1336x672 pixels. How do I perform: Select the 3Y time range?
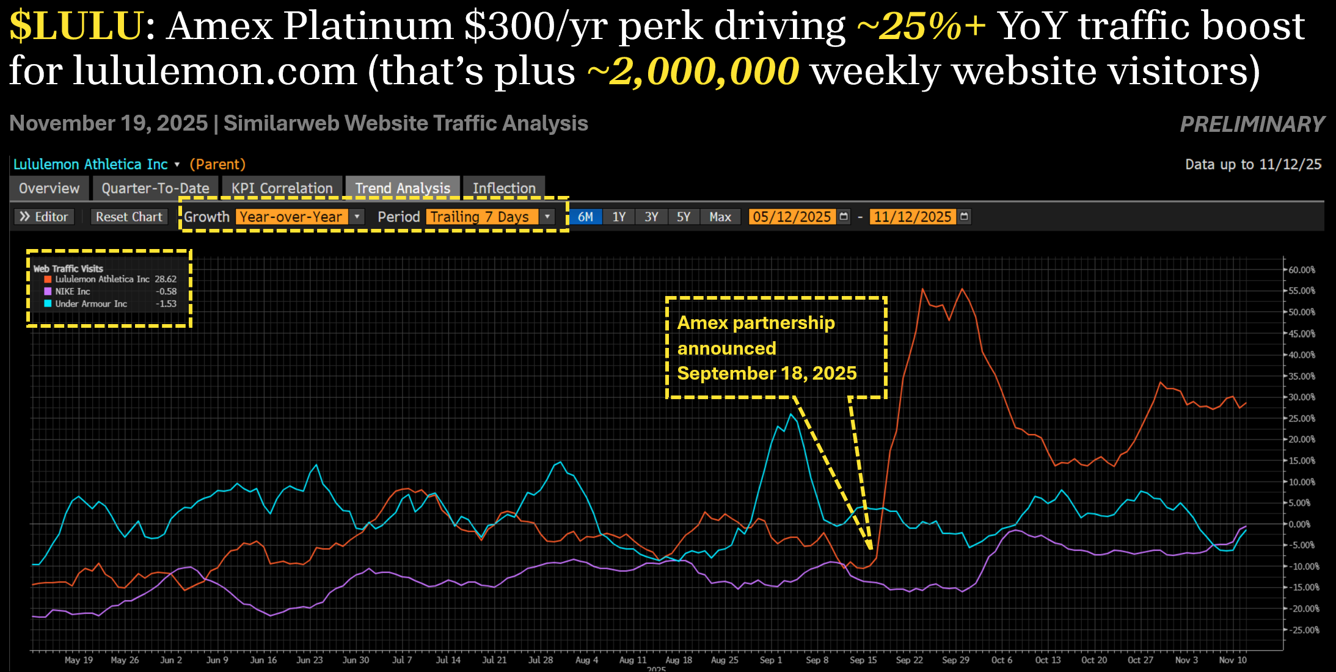[651, 217]
